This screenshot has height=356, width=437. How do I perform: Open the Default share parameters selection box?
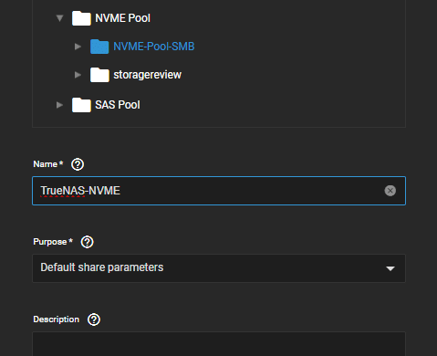(219, 268)
